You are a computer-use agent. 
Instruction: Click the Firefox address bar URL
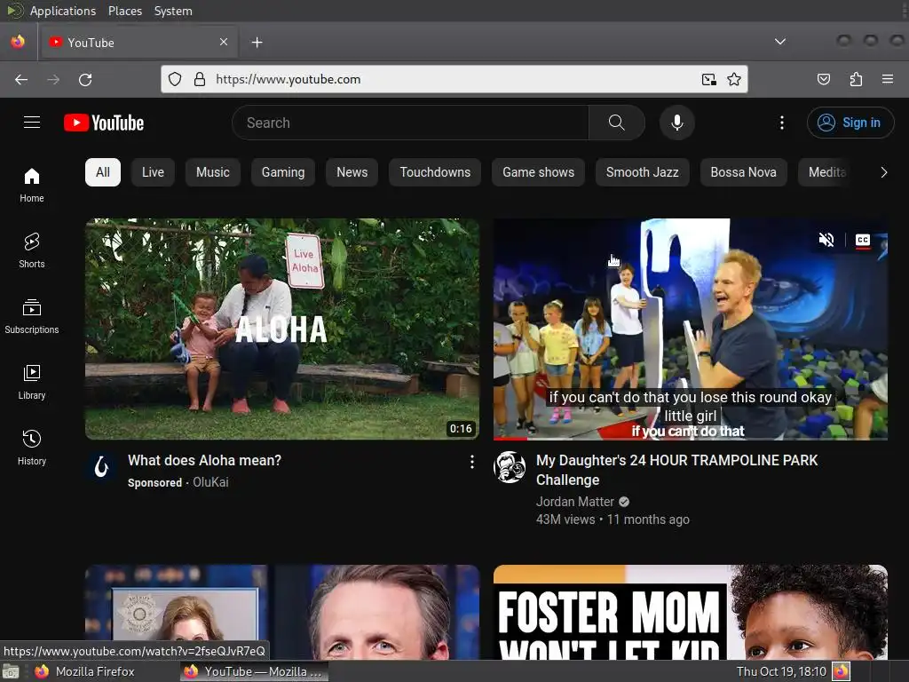[x=289, y=79]
